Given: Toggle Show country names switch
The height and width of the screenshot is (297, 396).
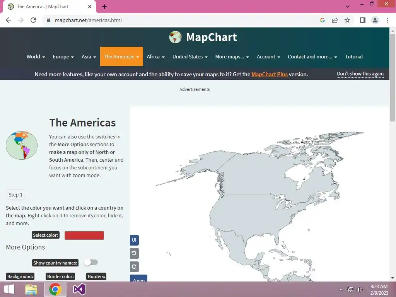Looking at the screenshot, I should pyautogui.click(x=91, y=263).
